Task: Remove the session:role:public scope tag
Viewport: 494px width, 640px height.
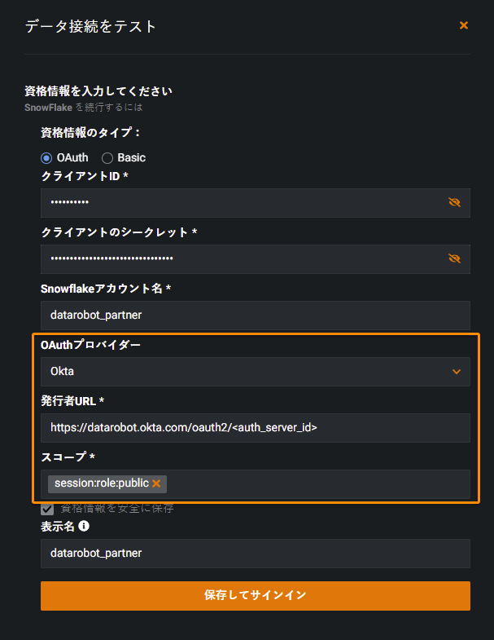Action: click(x=156, y=483)
